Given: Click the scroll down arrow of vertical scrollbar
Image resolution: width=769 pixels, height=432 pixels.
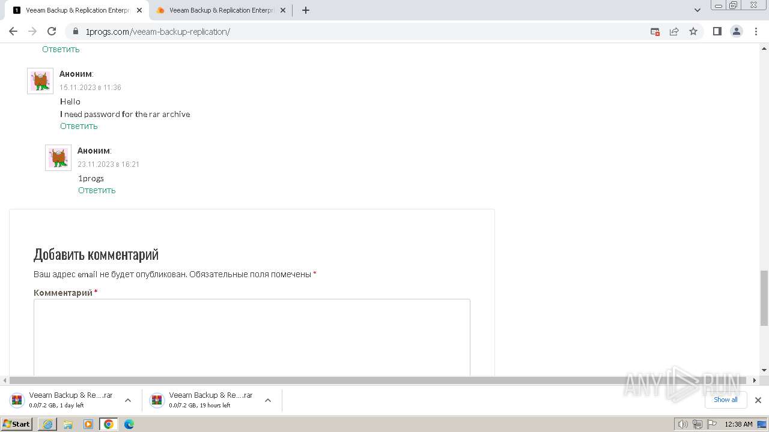Looking at the screenshot, I should 764,370.
